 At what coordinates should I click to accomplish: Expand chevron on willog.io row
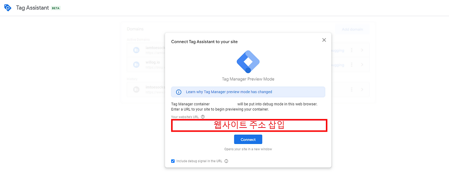click(362, 65)
